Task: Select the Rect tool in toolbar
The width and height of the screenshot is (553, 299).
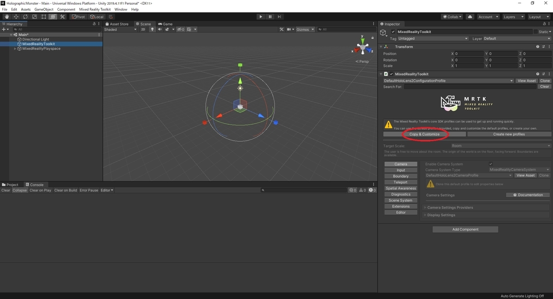Action: click(43, 17)
